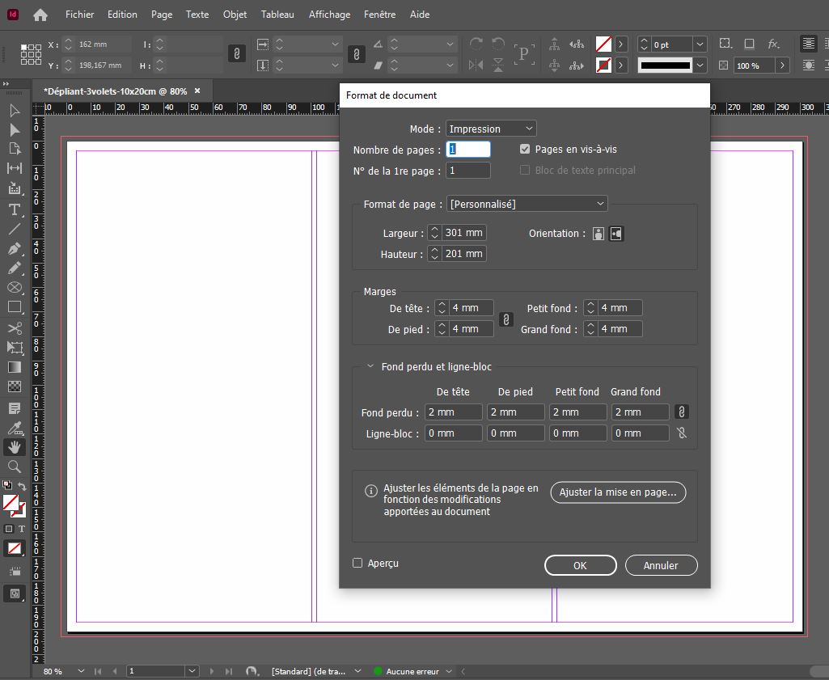Click the Annuler button
The image size is (829, 680).
(x=661, y=565)
